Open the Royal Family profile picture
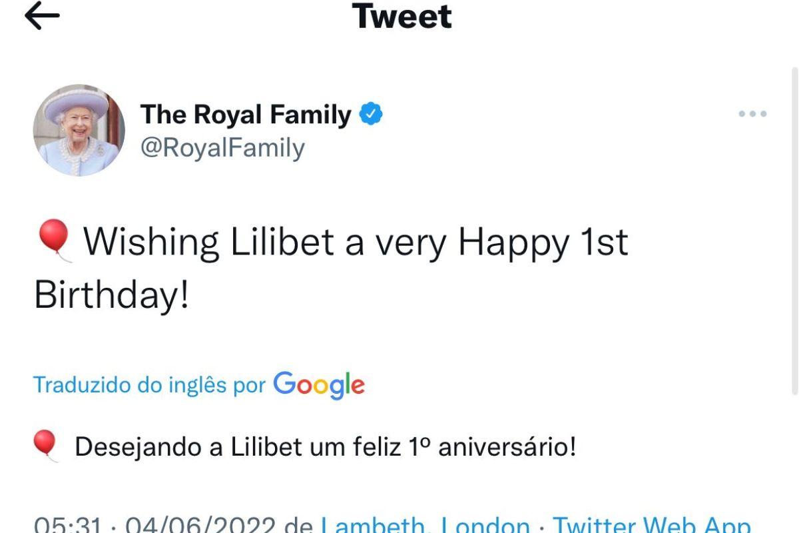799x533 pixels. click(x=79, y=130)
